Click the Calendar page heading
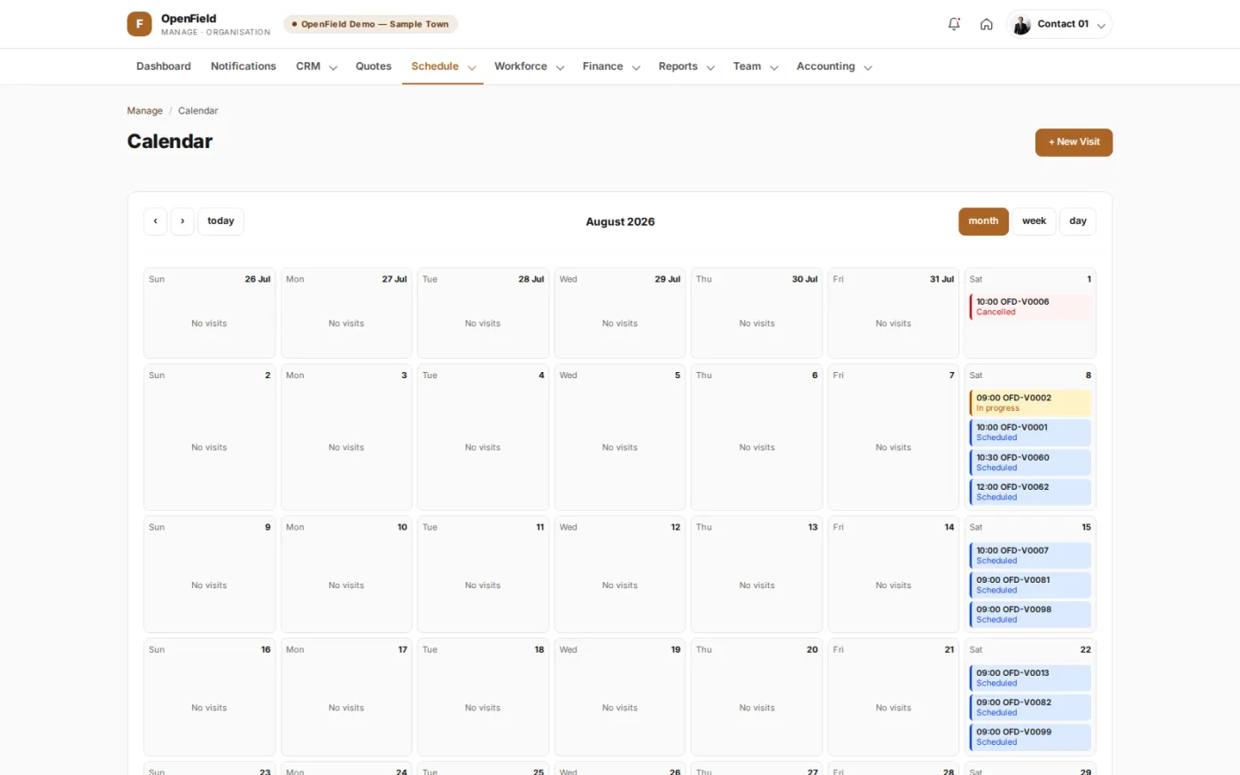Screen dimensions: 1240x775 (x=170, y=142)
